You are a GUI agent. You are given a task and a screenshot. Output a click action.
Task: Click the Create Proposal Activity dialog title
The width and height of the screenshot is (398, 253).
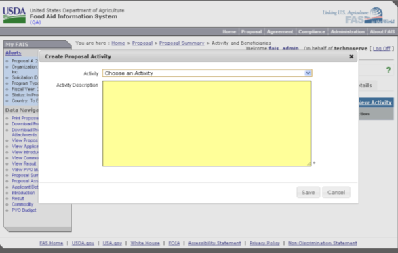point(78,56)
